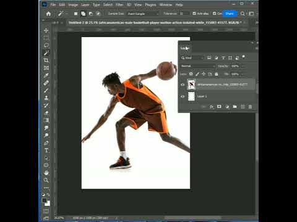Select the Frame tool
The image size is (297, 222).
click(x=46, y=68)
